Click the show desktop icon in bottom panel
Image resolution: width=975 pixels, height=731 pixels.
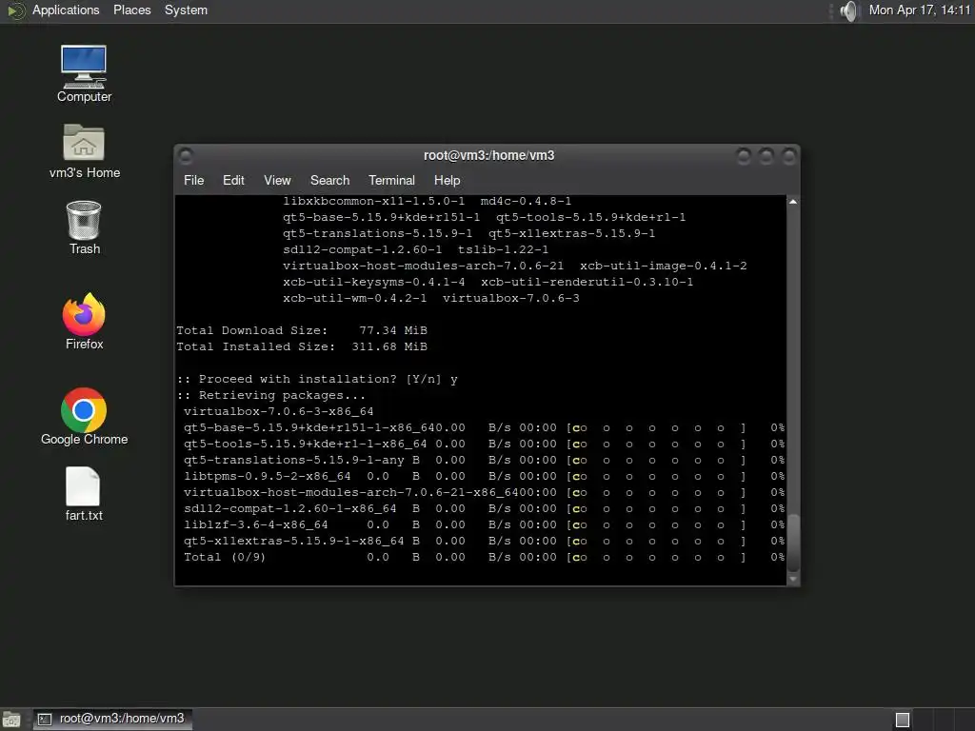pyautogui.click(x=11, y=720)
